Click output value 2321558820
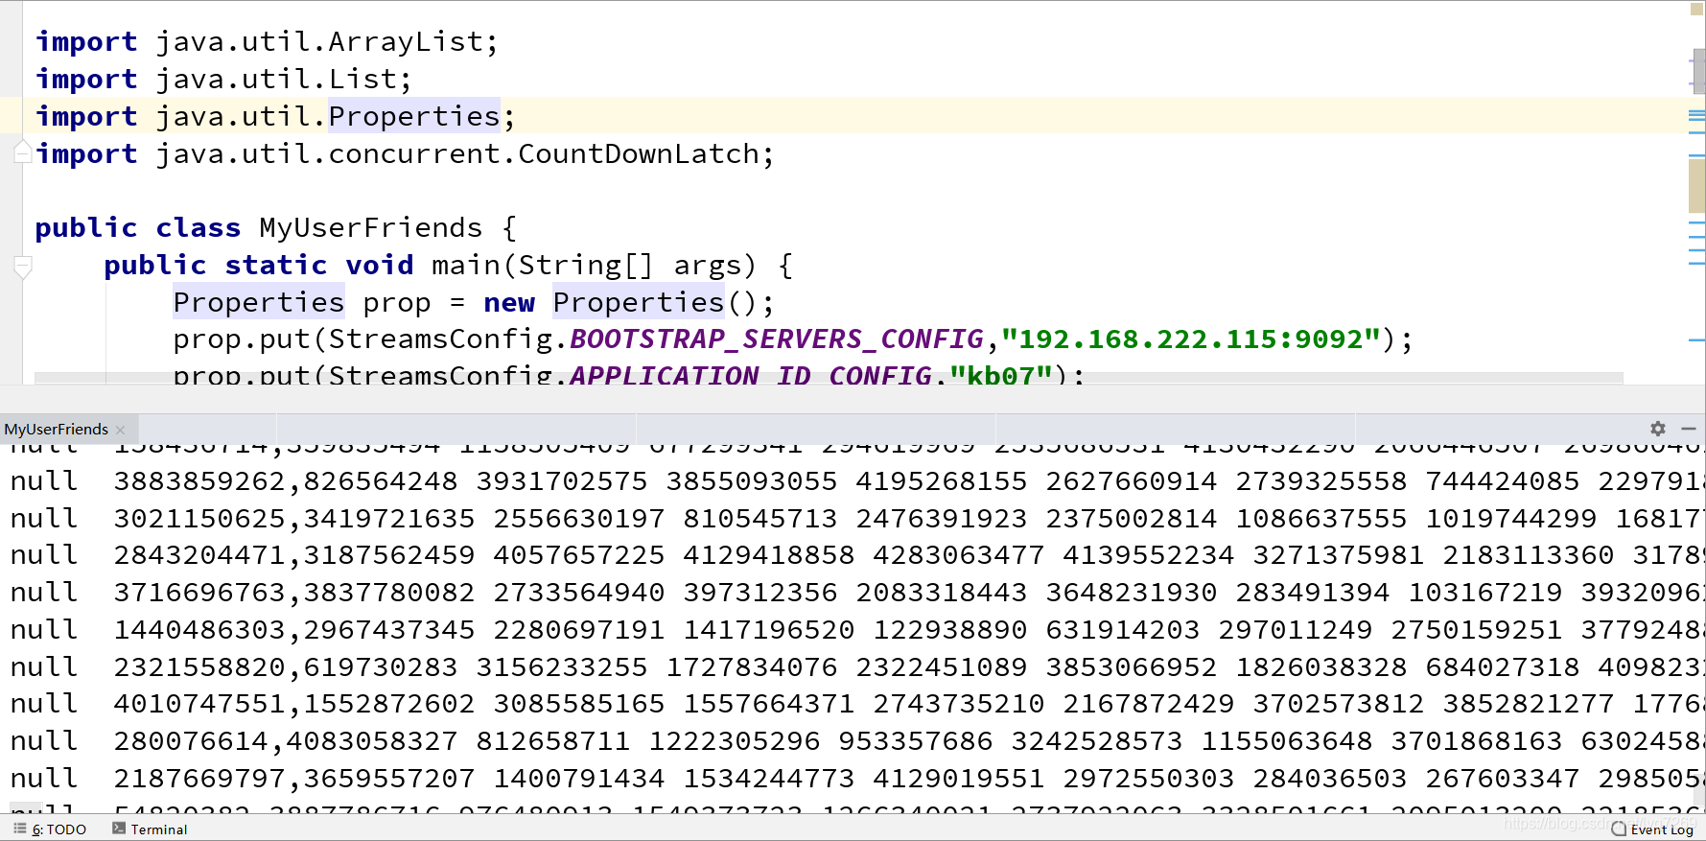 pyautogui.click(x=199, y=666)
